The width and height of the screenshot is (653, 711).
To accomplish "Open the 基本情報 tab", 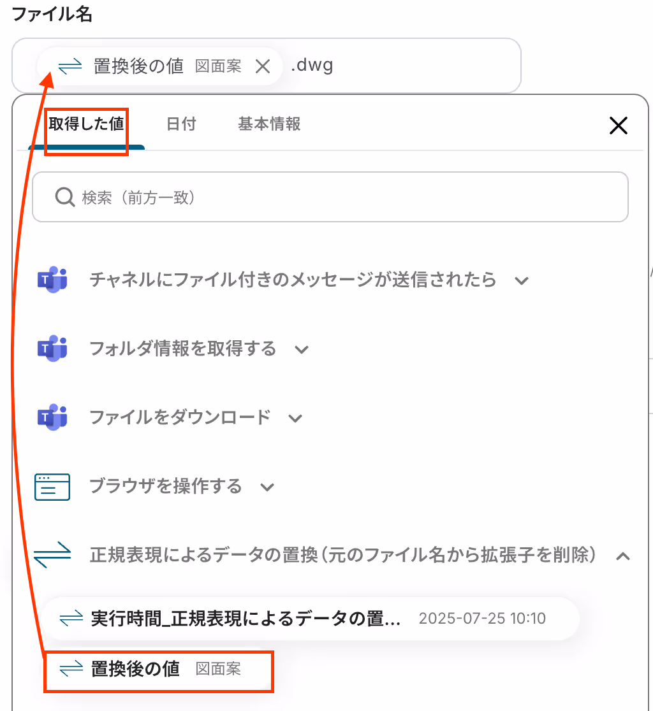I will pyautogui.click(x=269, y=124).
